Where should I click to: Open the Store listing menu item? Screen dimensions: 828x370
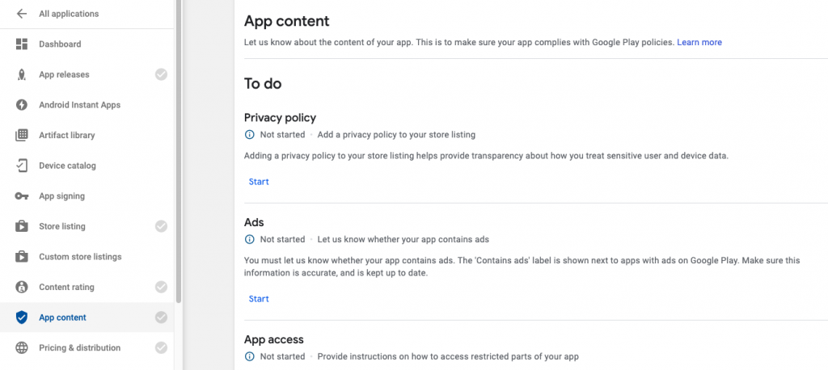[62, 226]
